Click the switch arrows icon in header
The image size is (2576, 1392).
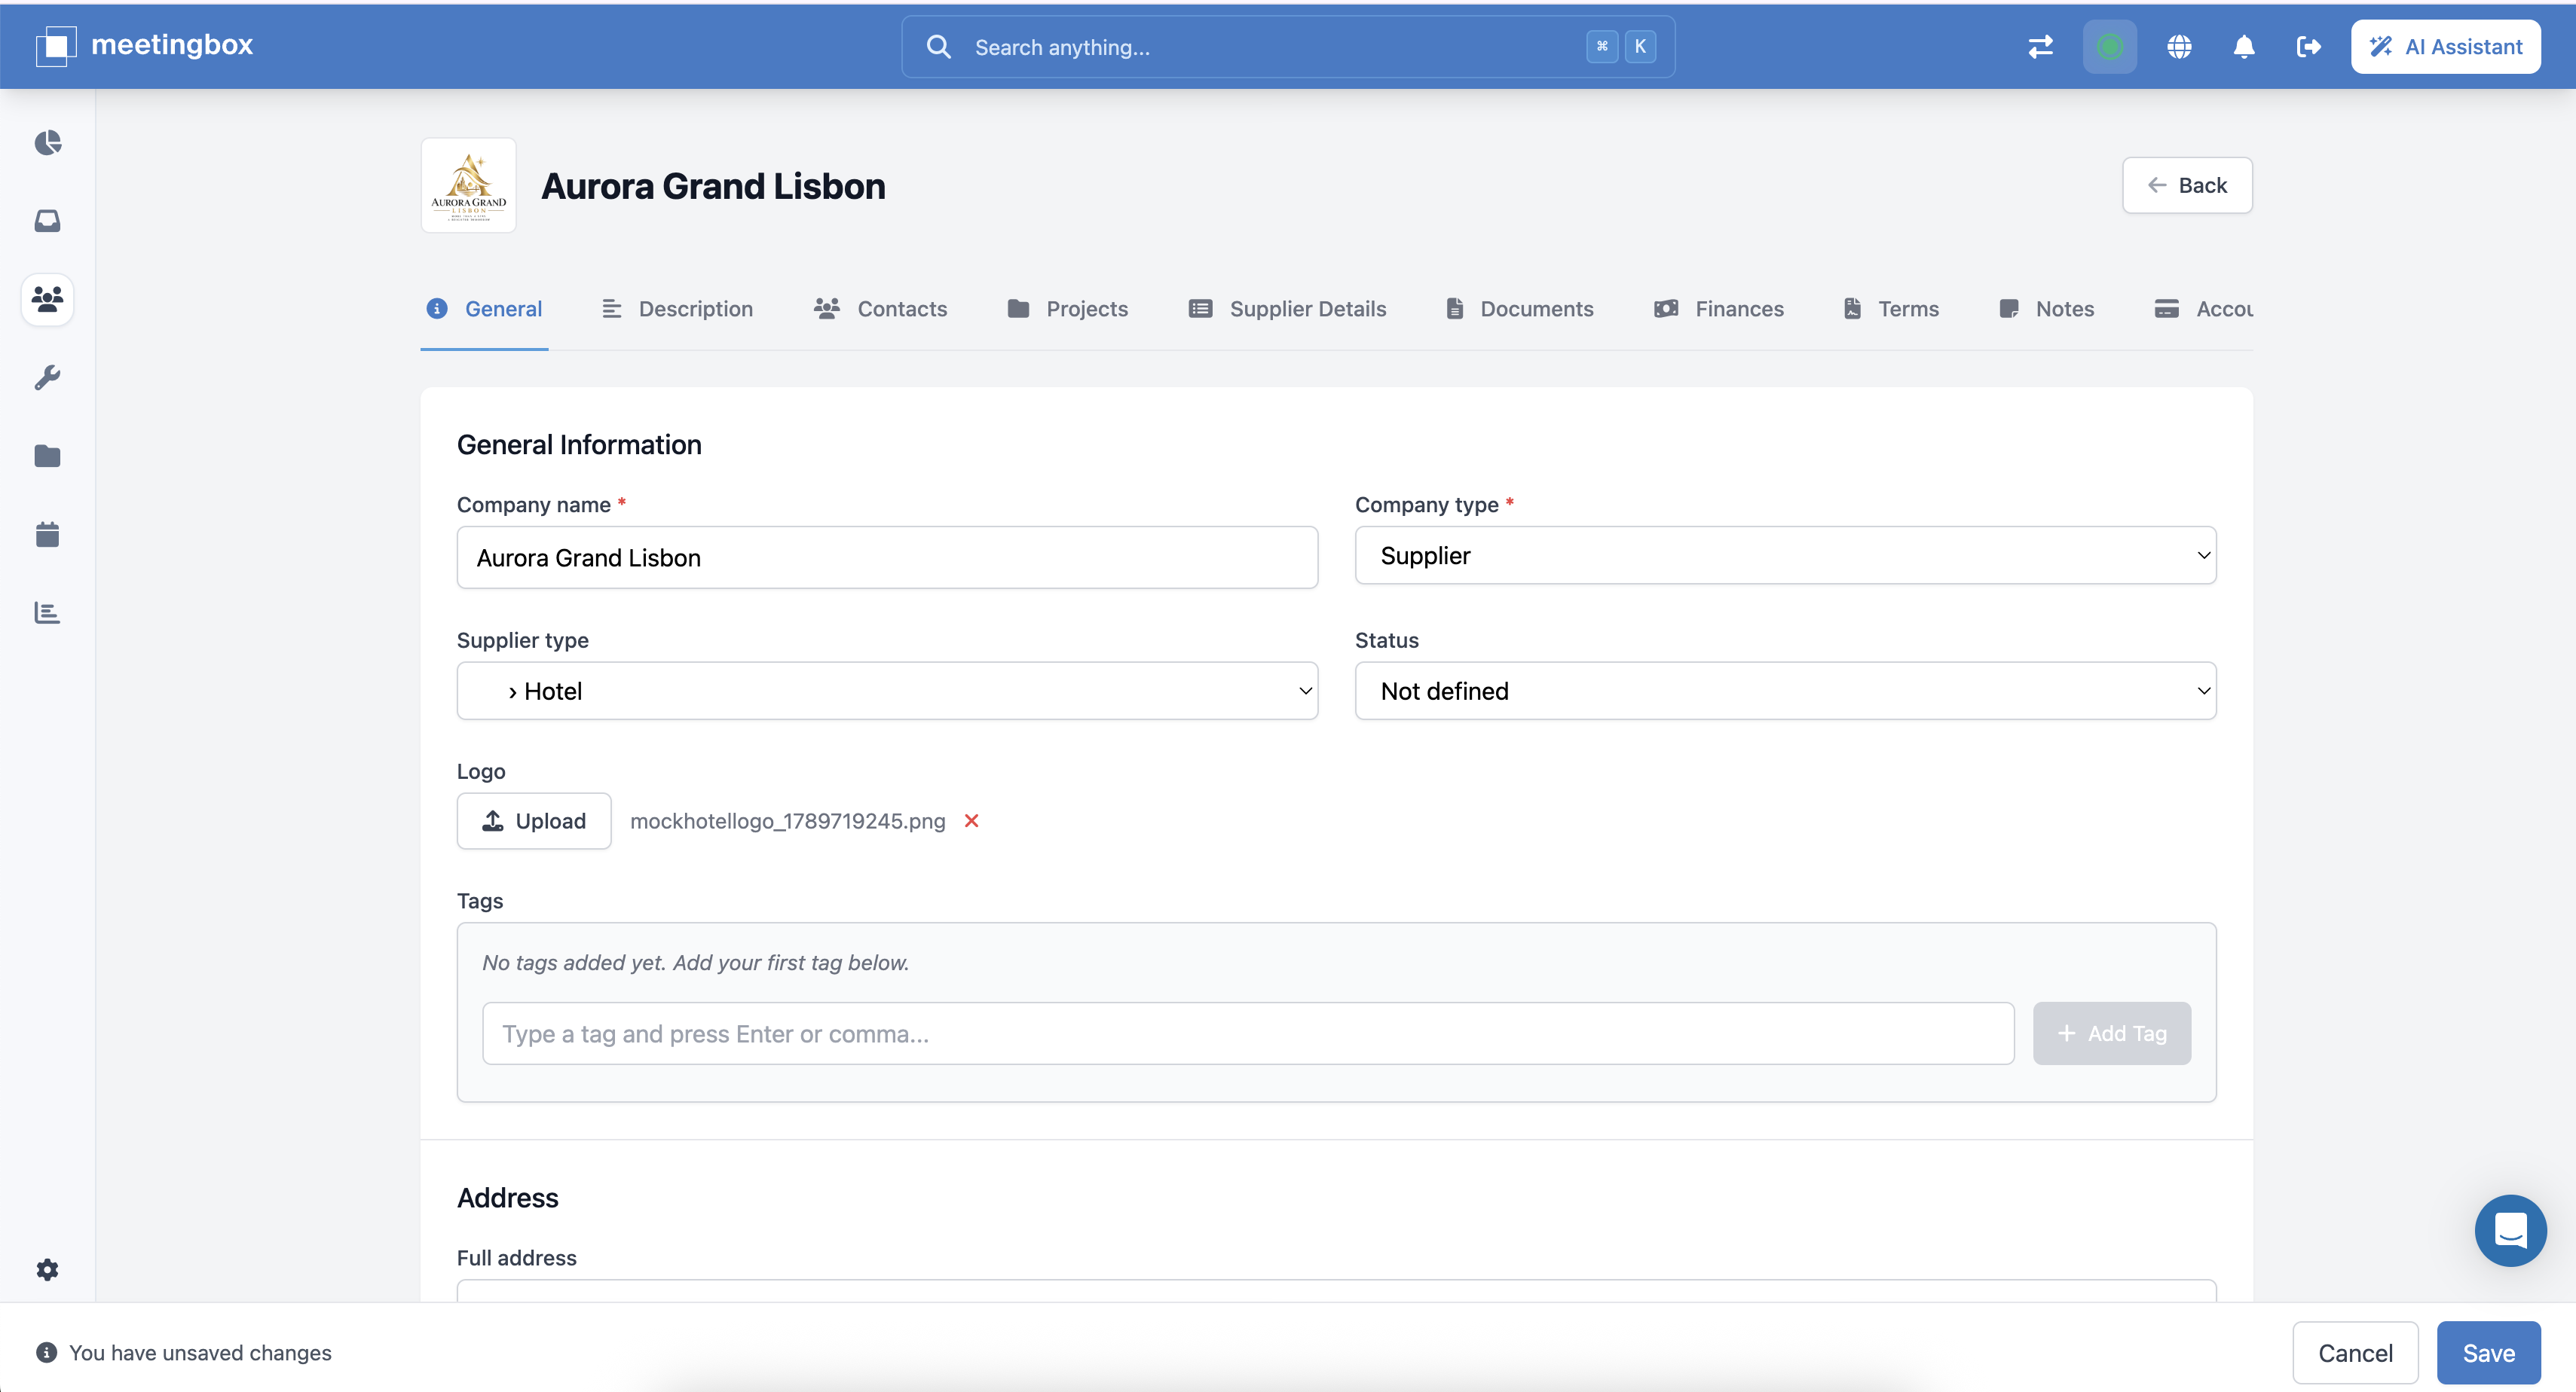[2041, 46]
